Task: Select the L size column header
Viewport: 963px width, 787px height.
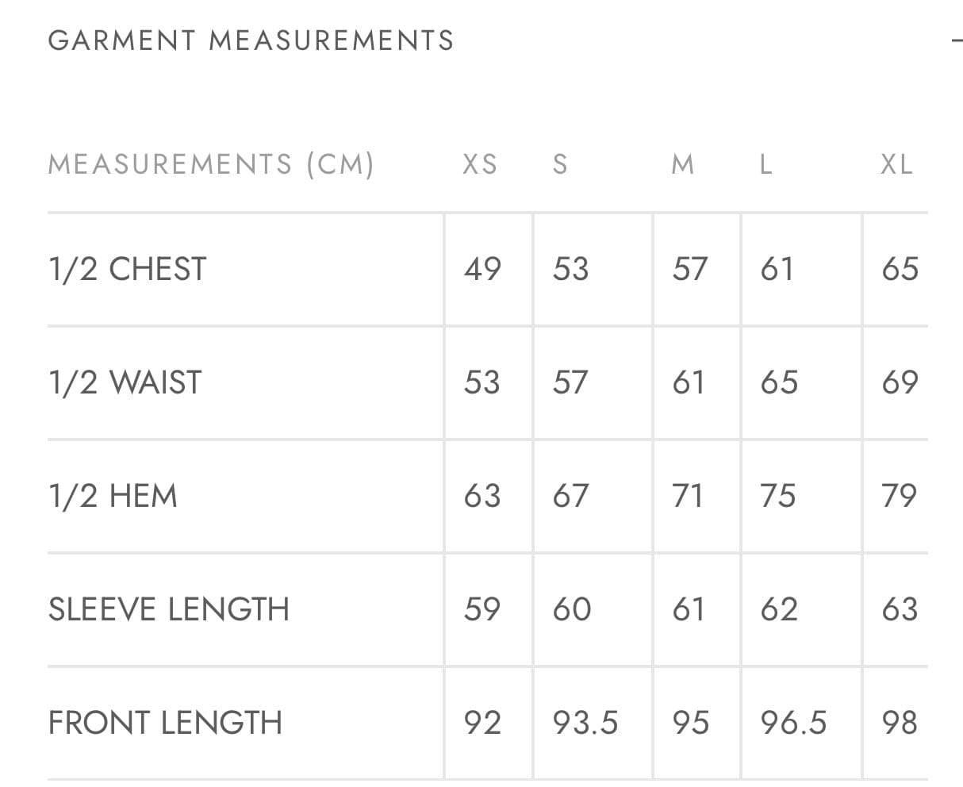Action: point(765,164)
